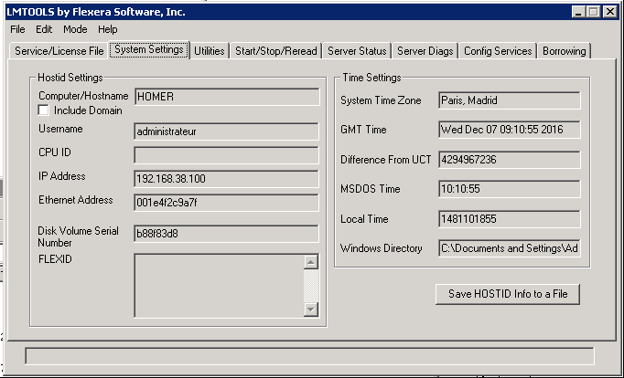Open the Help menu

(x=107, y=29)
